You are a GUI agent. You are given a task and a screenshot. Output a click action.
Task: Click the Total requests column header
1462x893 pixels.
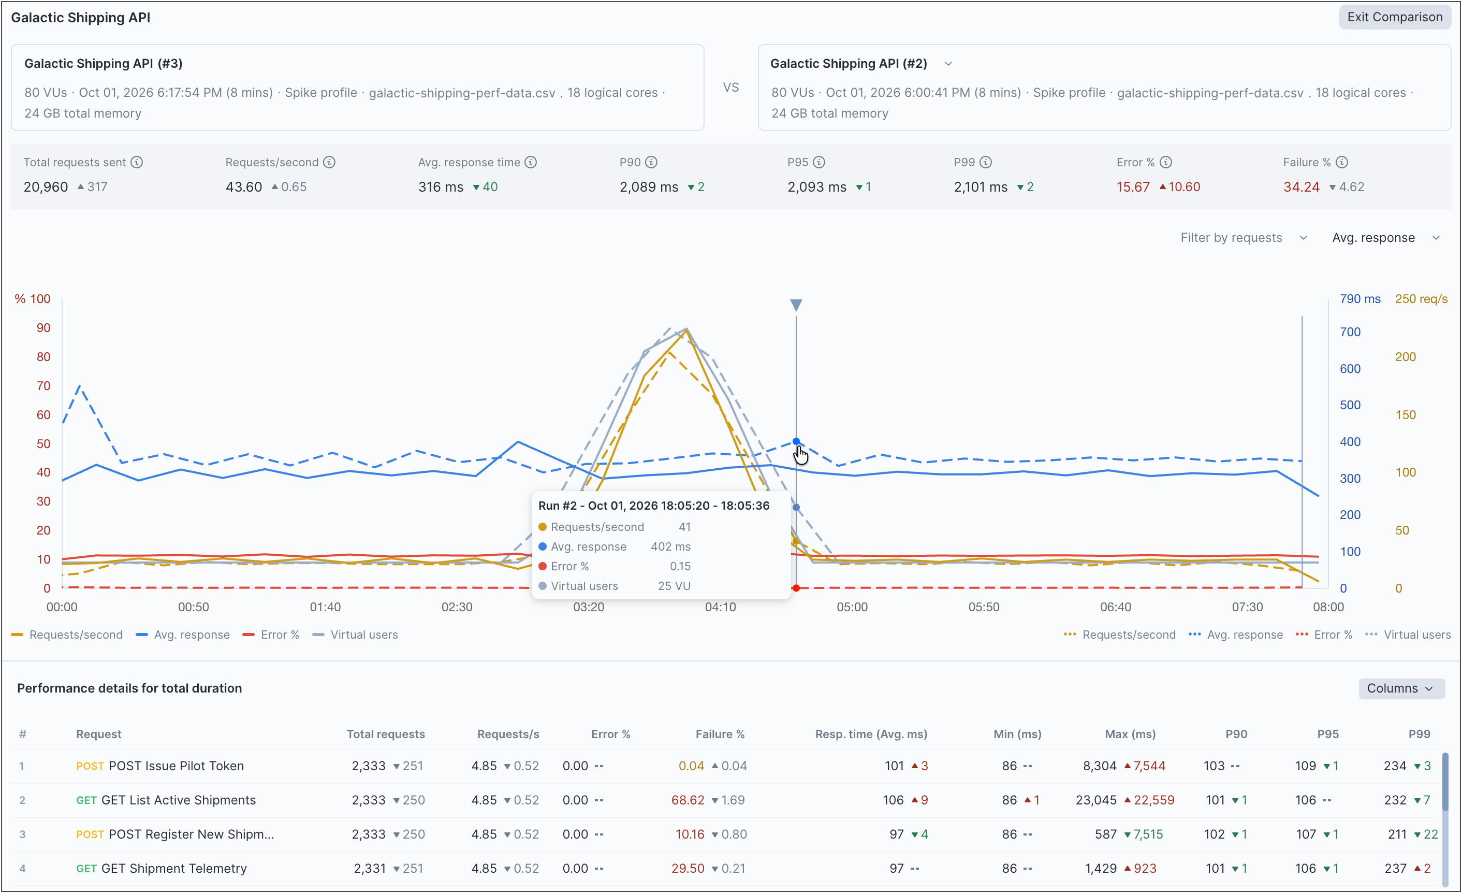tap(386, 734)
